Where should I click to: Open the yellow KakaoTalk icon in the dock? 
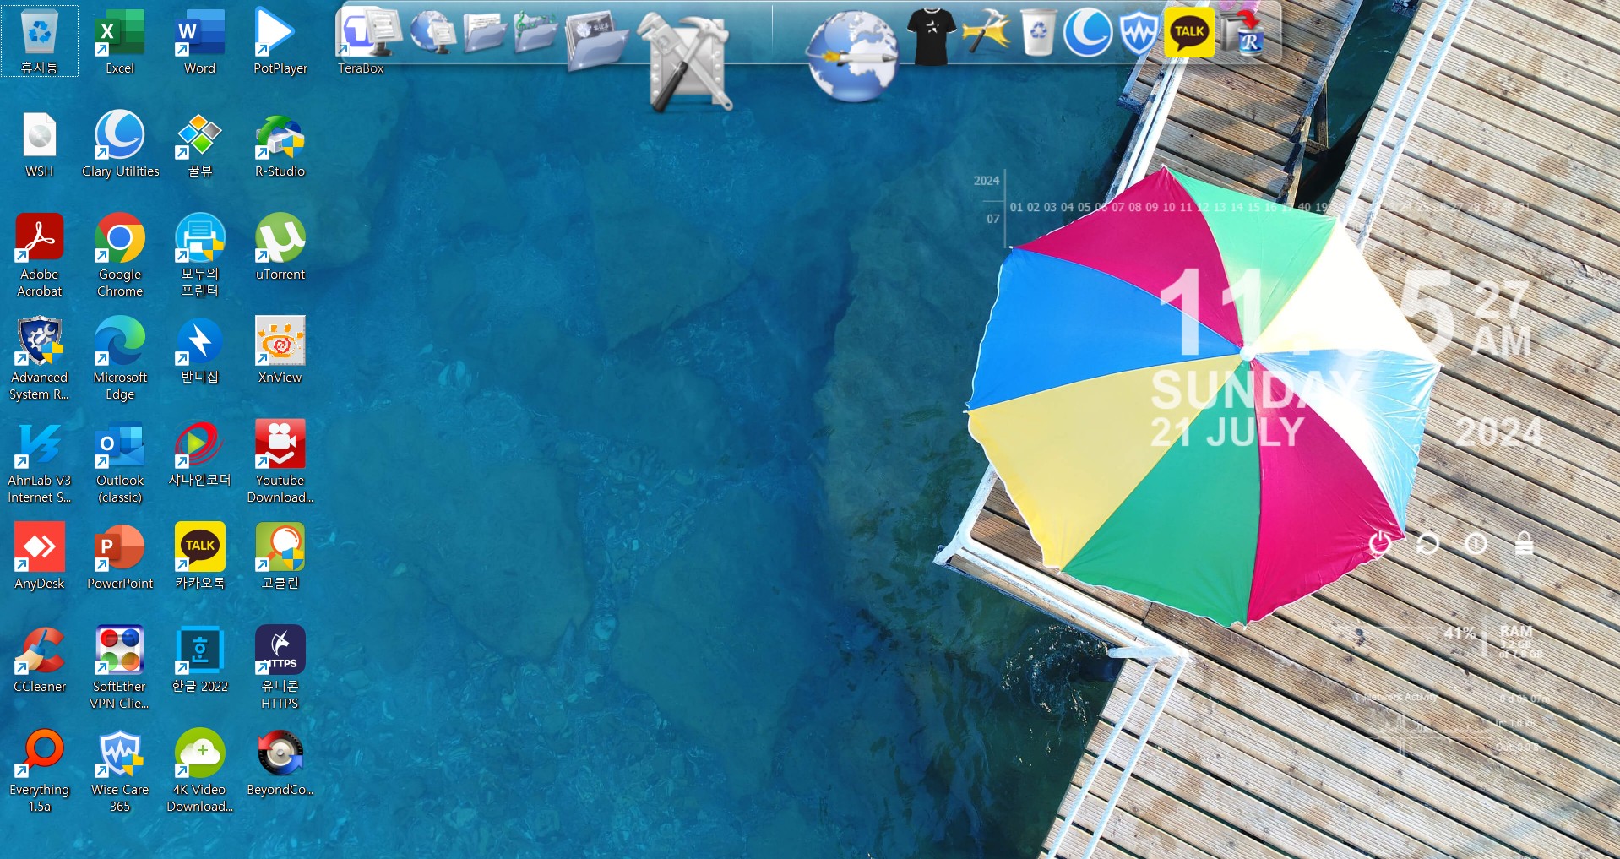[x=1189, y=32]
